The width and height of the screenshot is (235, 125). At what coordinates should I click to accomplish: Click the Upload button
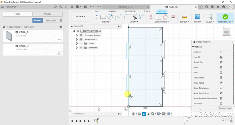click(37, 21)
